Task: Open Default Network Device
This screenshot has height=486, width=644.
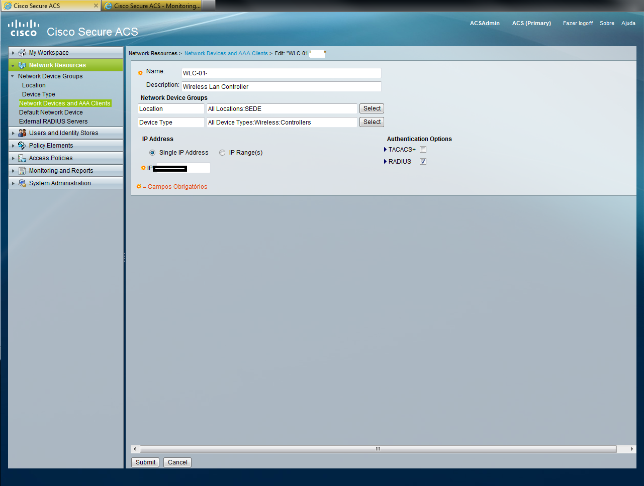Action: click(x=51, y=112)
